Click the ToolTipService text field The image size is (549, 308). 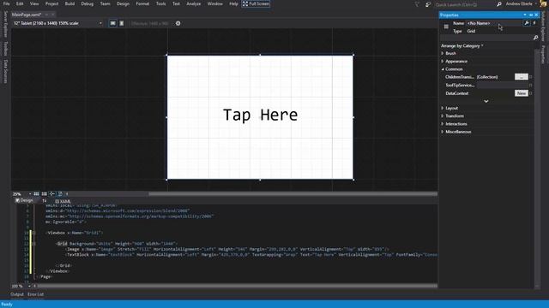pyautogui.click(x=503, y=86)
